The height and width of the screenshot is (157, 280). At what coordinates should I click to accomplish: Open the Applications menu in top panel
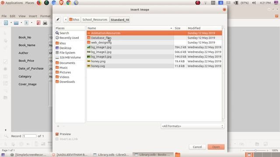14,3
